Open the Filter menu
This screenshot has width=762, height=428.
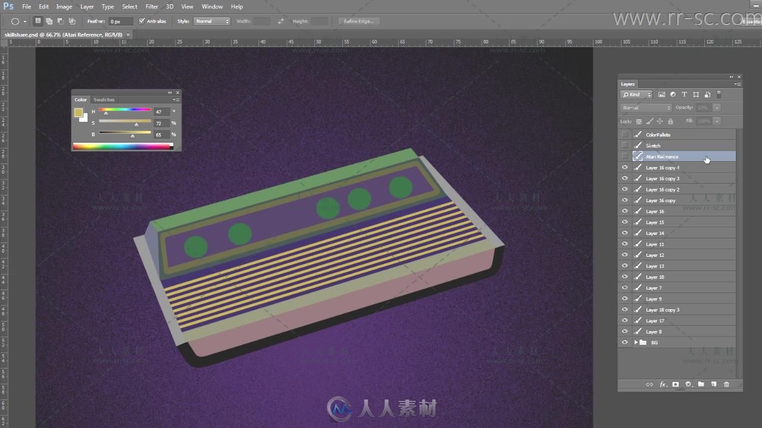(x=152, y=7)
